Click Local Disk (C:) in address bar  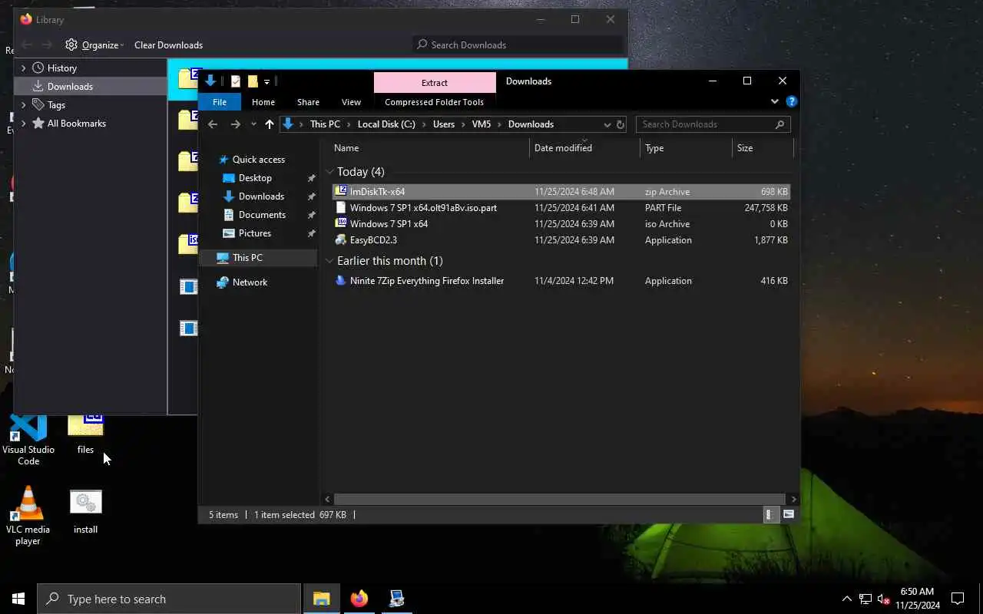[386, 124]
